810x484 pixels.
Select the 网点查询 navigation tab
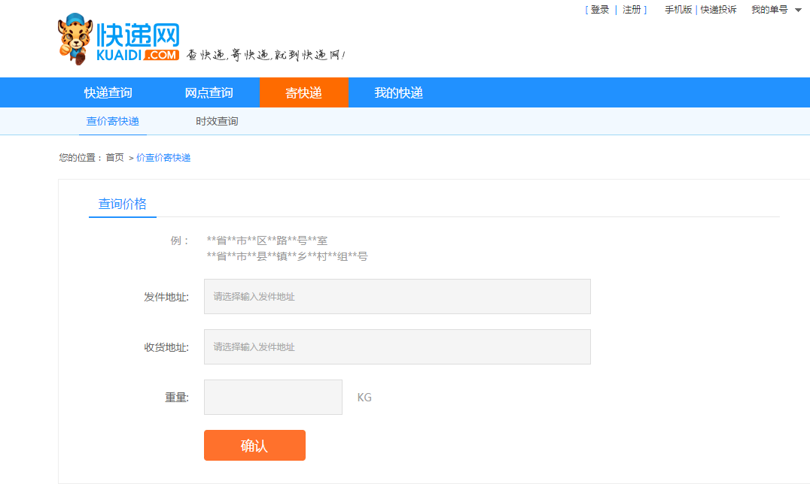click(209, 92)
